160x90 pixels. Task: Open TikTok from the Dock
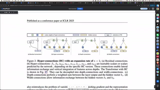158,24
